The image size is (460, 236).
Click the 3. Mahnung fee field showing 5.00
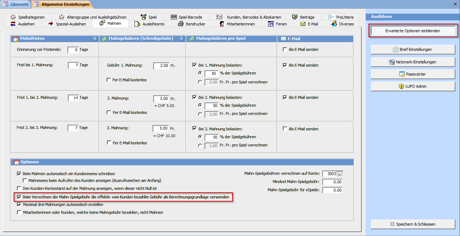point(161,128)
